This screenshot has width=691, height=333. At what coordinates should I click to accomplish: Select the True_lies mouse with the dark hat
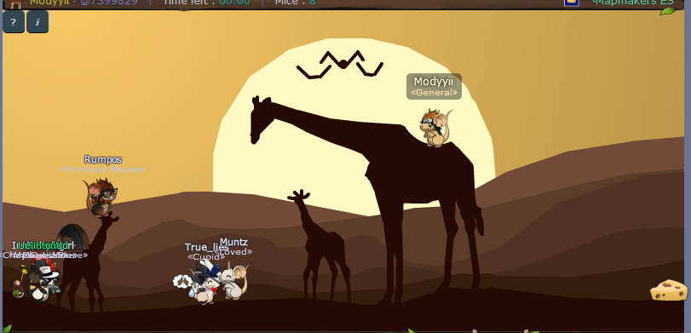(205, 282)
